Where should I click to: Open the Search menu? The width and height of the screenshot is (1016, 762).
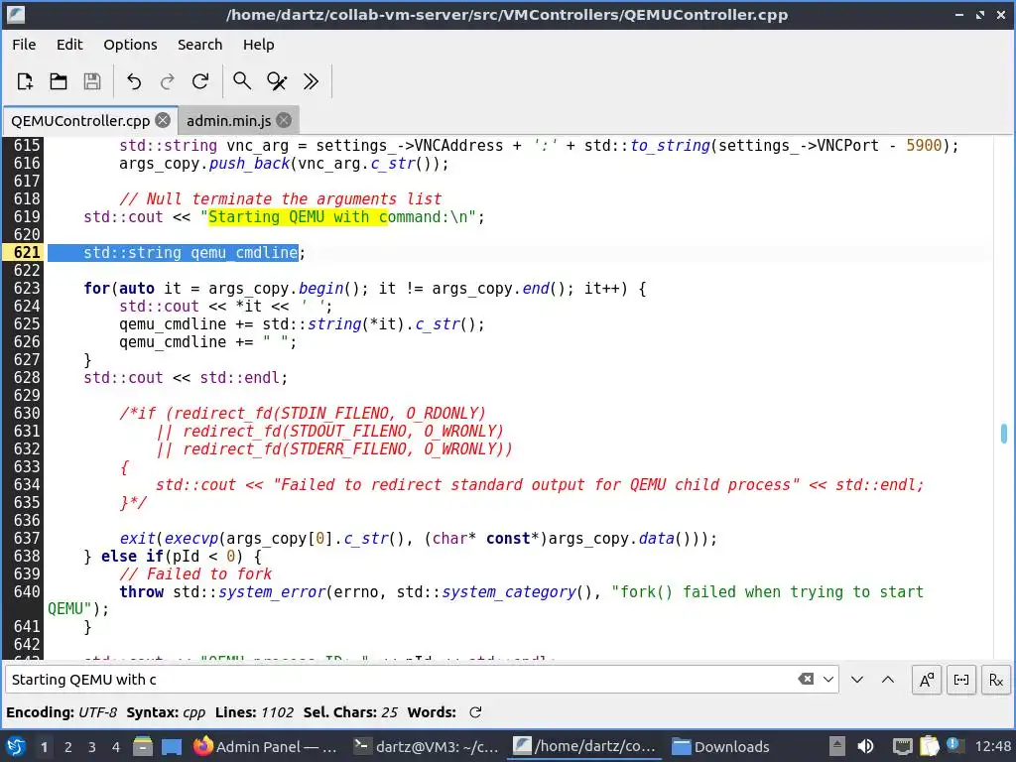(x=199, y=45)
